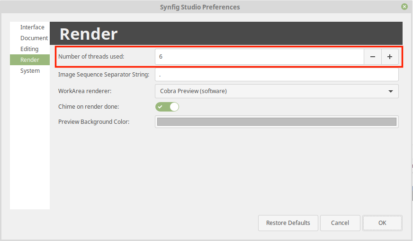This screenshot has height=241, width=413.
Task: Toggle the Chime on render done switch
Action: tap(167, 107)
